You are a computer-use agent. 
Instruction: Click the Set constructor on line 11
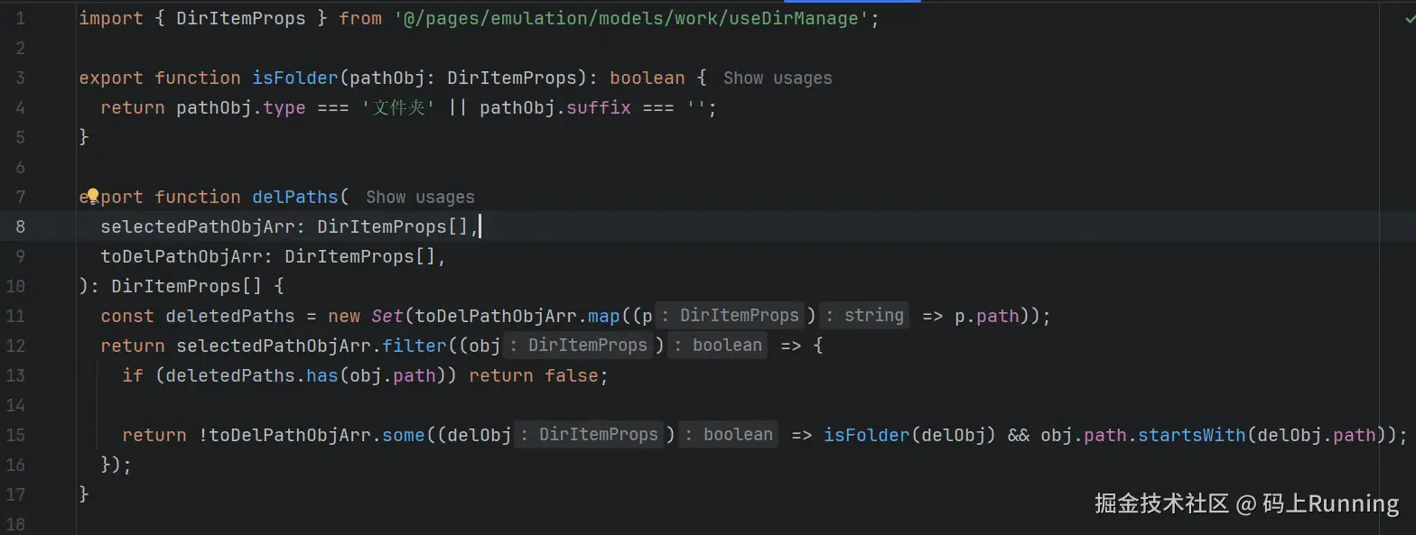387,316
